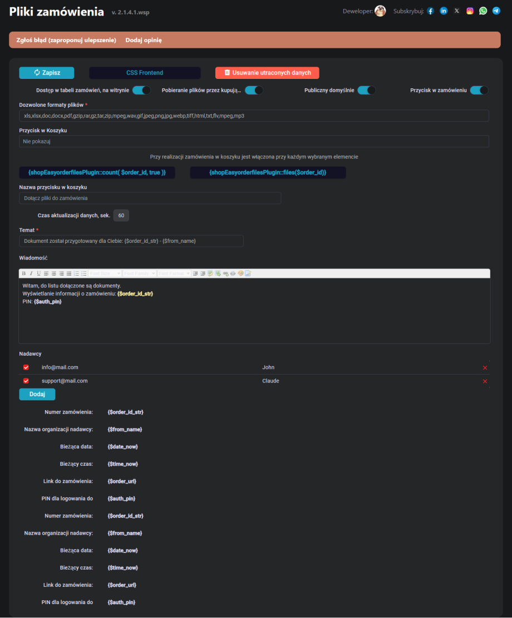Click the Temat subject input field
The image size is (512, 618).
pyautogui.click(x=131, y=241)
